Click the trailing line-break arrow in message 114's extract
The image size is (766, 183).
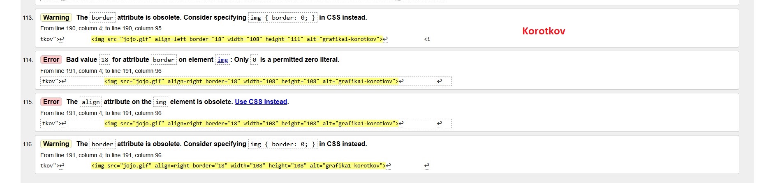(x=439, y=81)
